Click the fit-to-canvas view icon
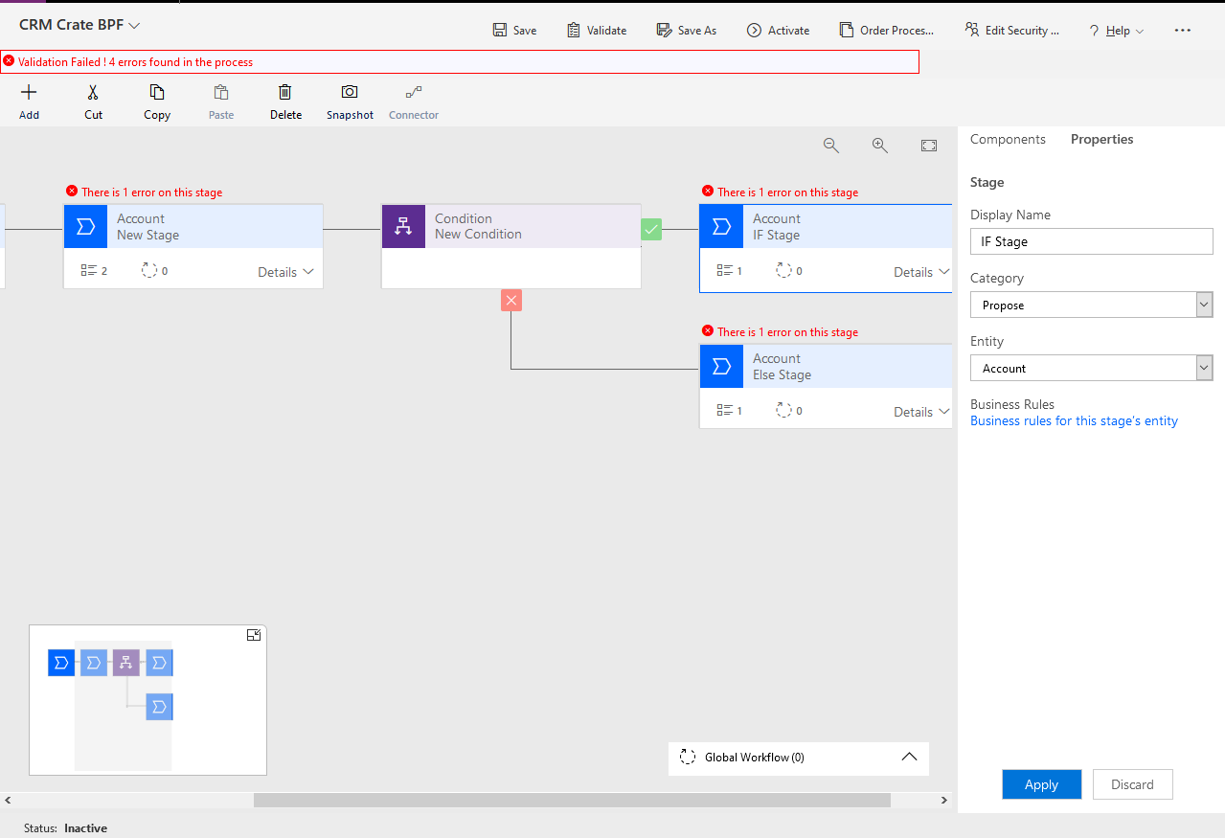Screen dimensions: 1225x838 coord(928,145)
